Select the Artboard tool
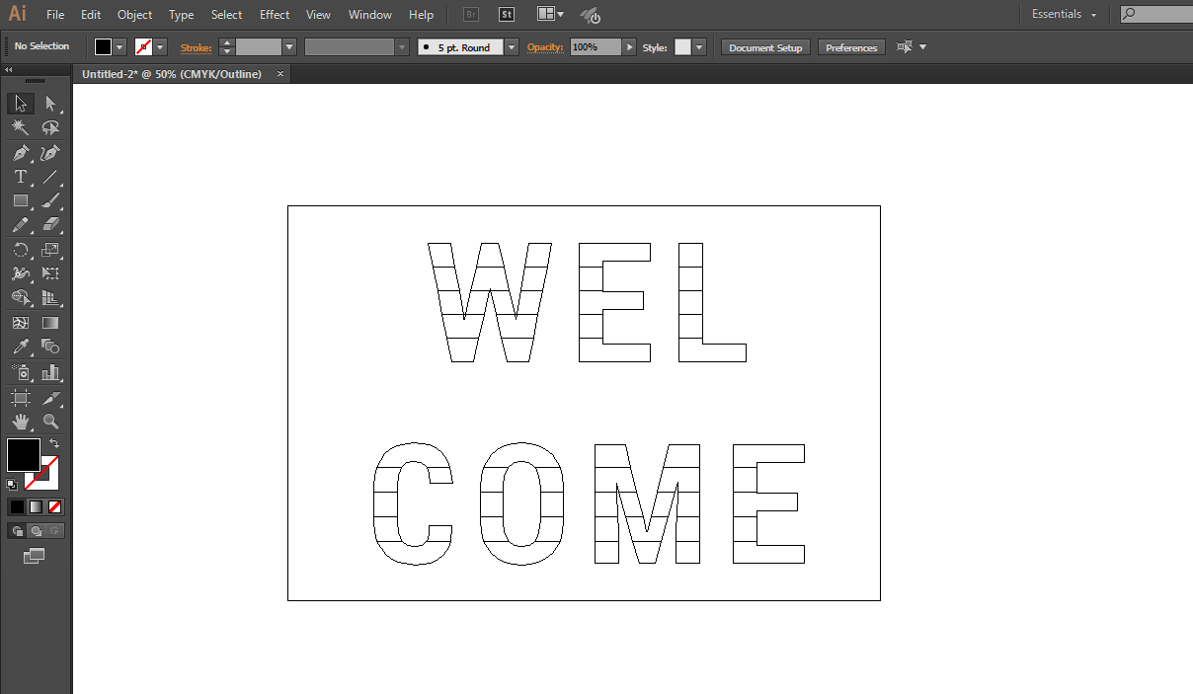 tap(21, 398)
